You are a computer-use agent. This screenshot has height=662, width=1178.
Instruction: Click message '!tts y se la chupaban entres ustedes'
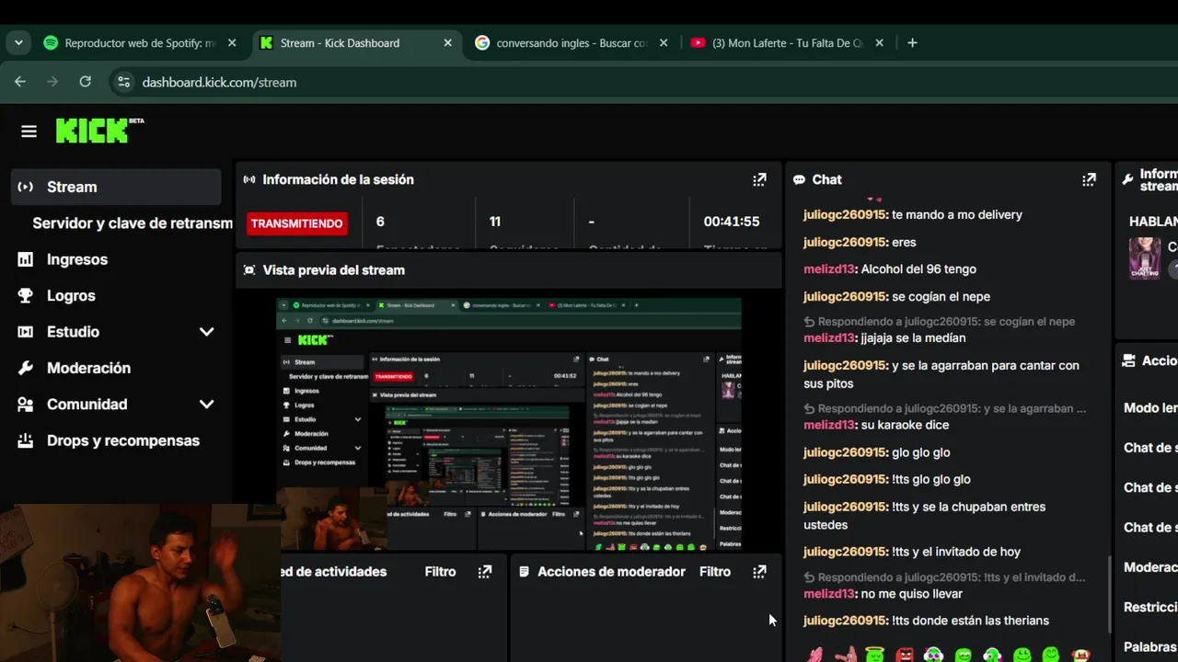pos(924,516)
